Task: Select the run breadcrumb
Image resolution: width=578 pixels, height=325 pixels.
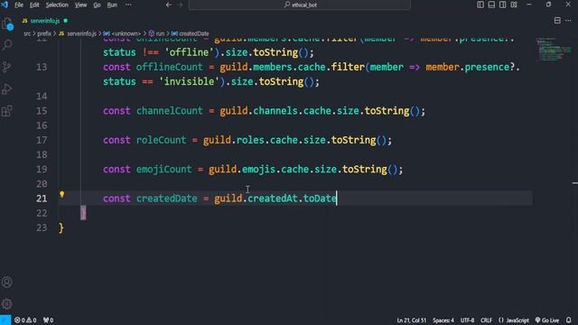Action: click(156, 33)
